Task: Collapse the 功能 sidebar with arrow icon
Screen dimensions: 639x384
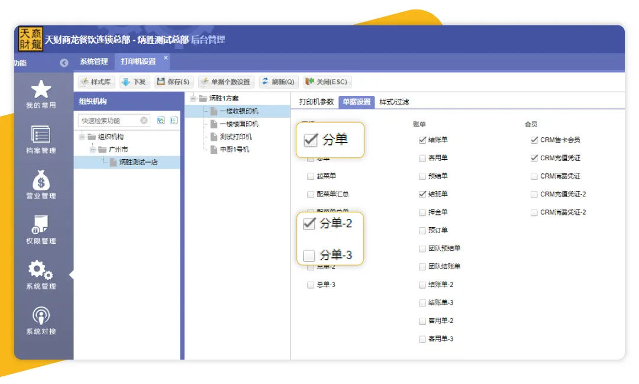Action: (64, 63)
